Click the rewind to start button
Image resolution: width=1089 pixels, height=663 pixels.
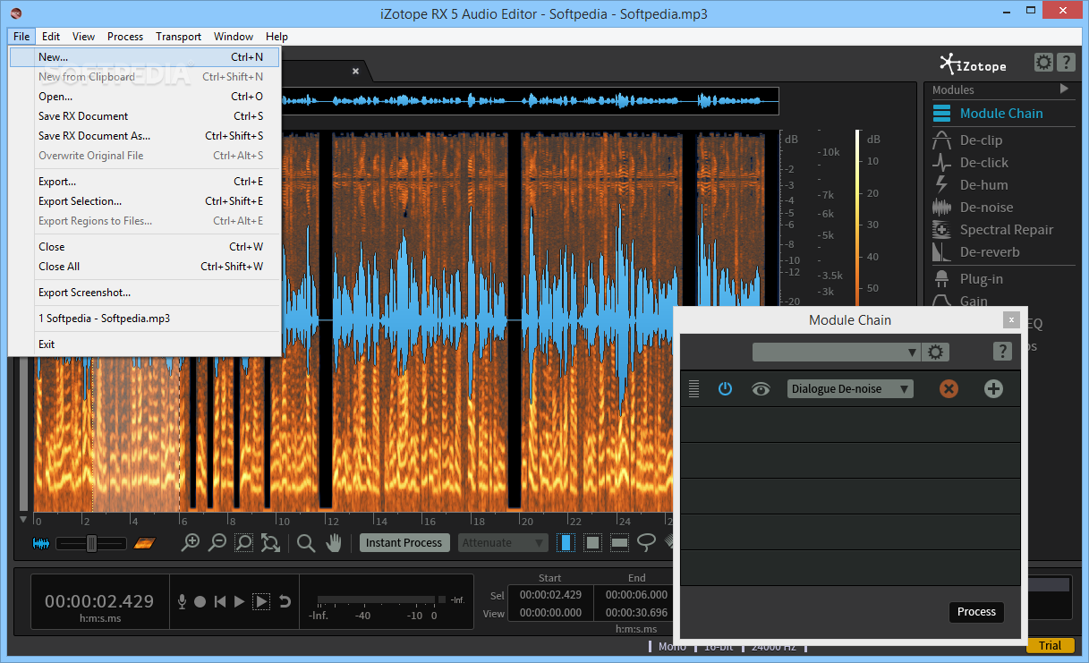pos(220,602)
